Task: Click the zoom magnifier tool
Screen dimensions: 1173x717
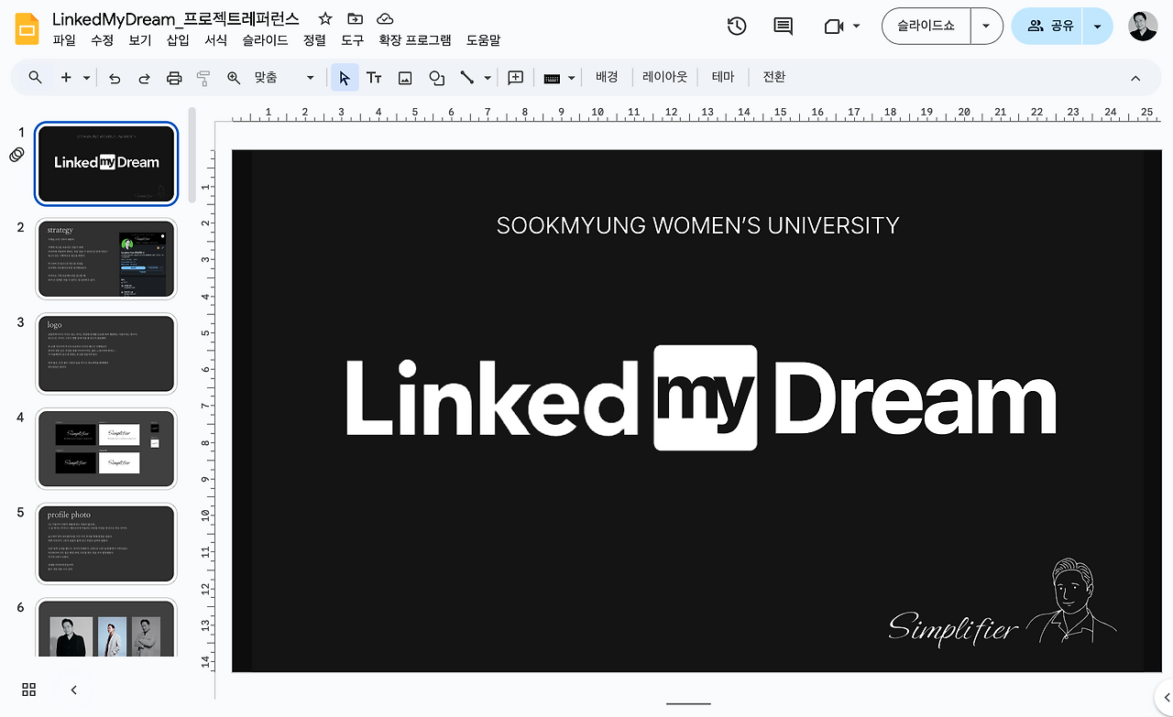Action: (x=234, y=78)
